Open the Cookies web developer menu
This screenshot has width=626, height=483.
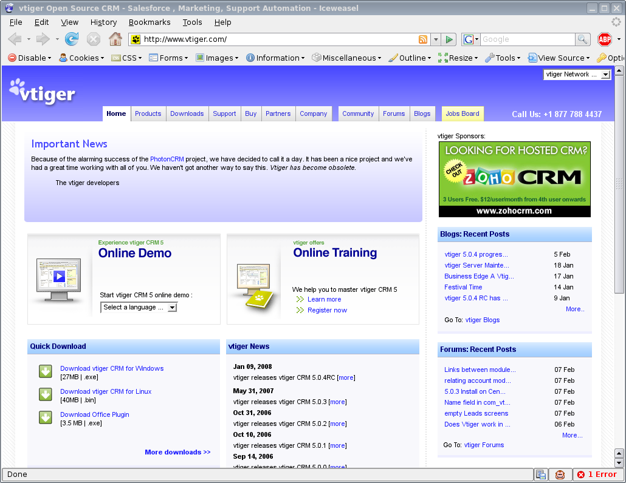tap(81, 58)
